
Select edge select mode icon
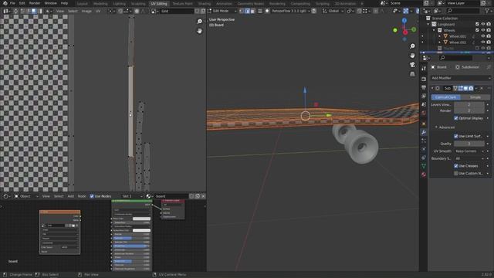(247, 11)
